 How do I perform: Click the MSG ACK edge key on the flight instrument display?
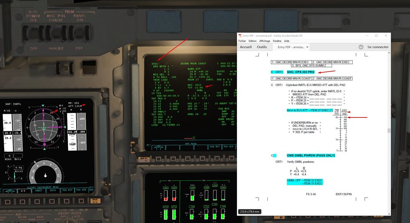point(81,201)
